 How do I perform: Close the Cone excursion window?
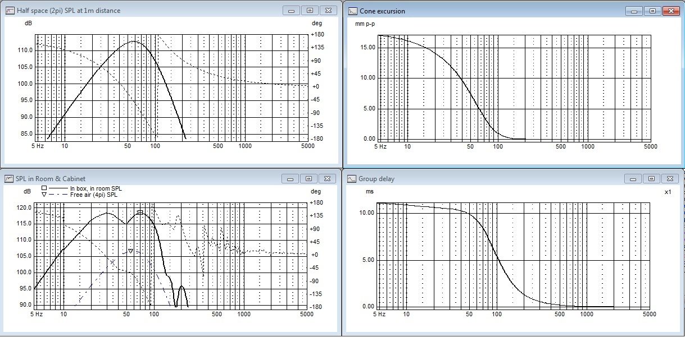670,11
